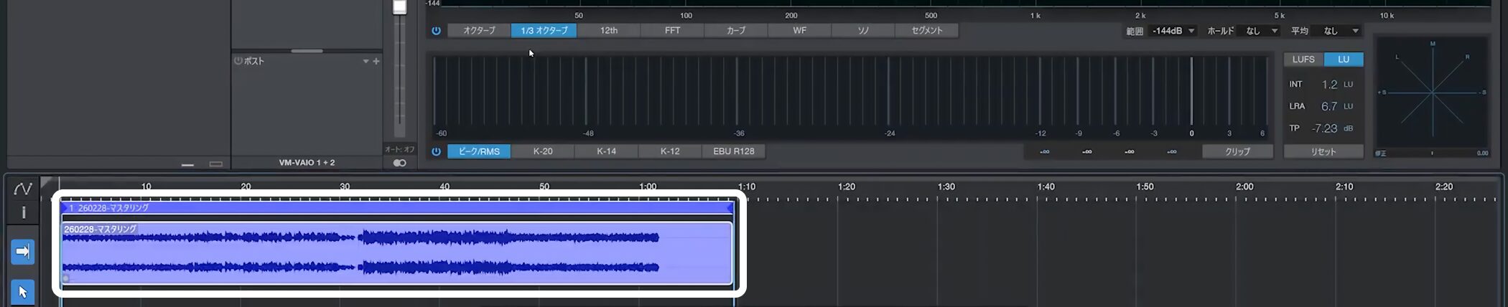Toggle the level meter power button

[x=436, y=151]
